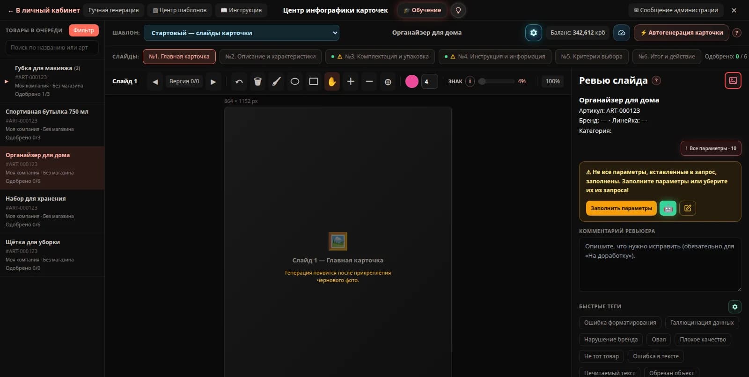
Task: Select the brush drawing tool
Action: point(276,81)
